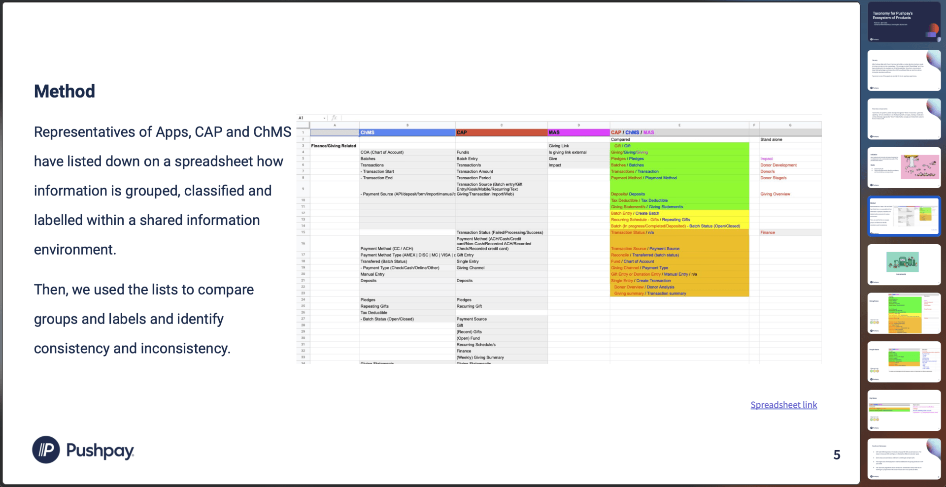Click the 'Giving Channel' cell in CAP column

tap(502, 268)
